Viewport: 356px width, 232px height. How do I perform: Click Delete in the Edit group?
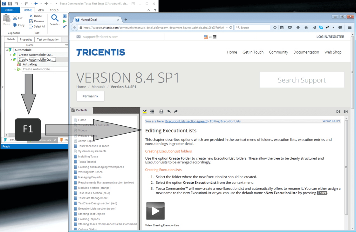click(36, 16)
